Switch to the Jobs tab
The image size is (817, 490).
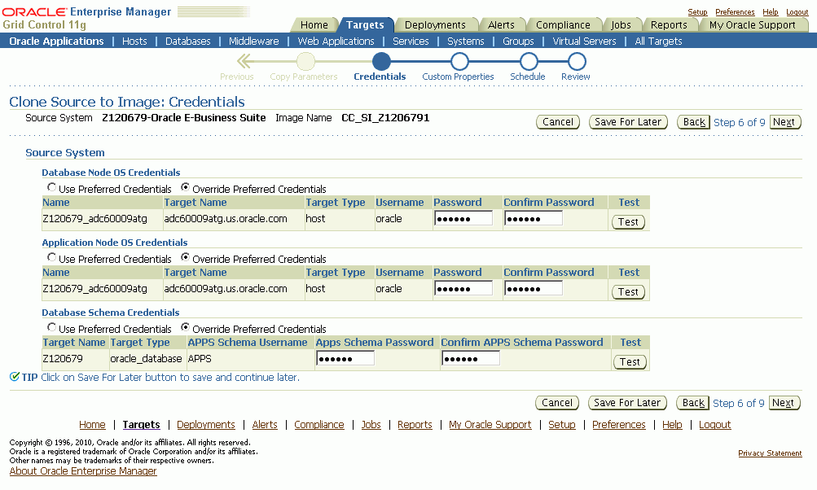(621, 25)
